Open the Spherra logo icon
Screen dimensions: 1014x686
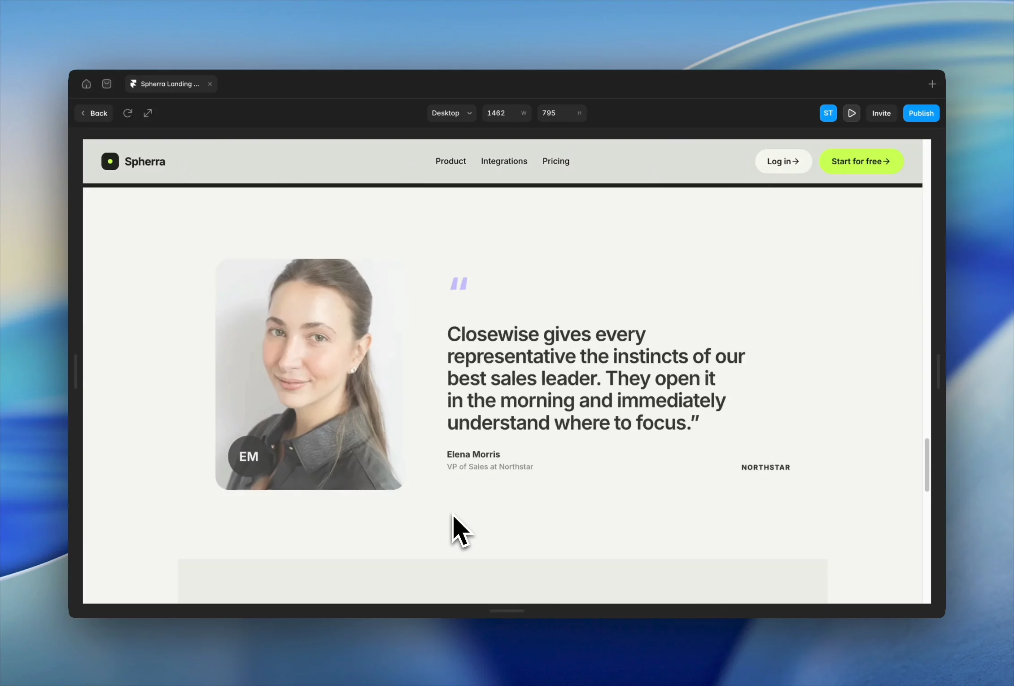(x=110, y=161)
